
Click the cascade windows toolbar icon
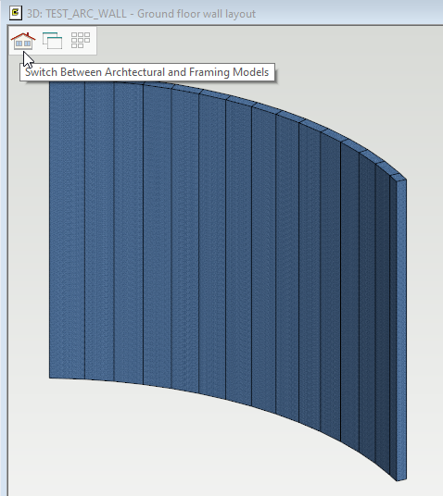pyautogui.click(x=52, y=41)
